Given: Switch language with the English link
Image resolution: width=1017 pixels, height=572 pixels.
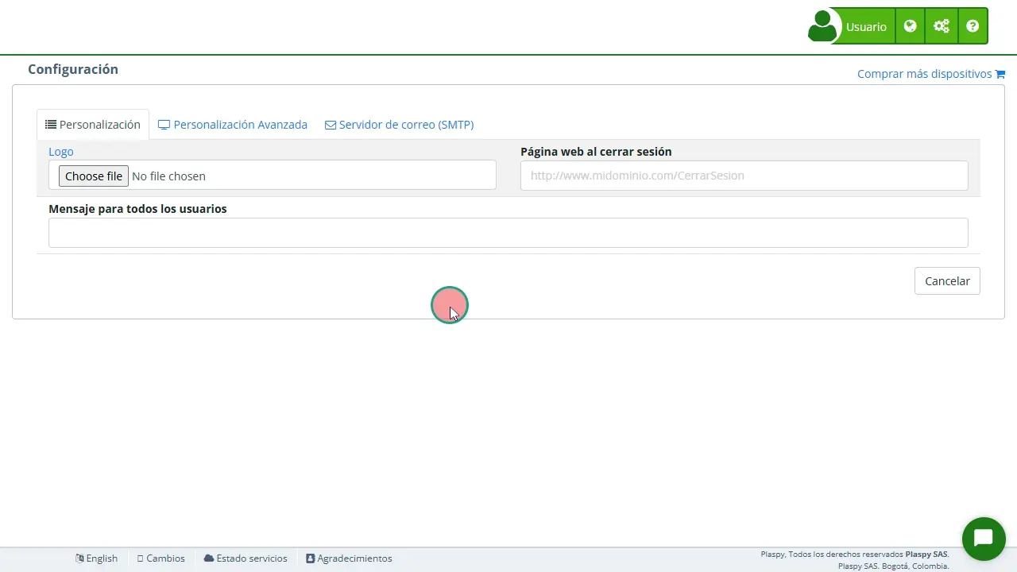Looking at the screenshot, I should [102, 558].
